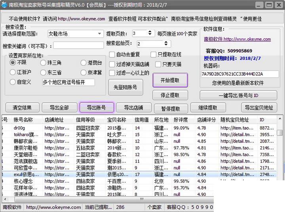Select the 江浙沪 radio button
The height and width of the screenshot is (212, 285).
coord(13,72)
